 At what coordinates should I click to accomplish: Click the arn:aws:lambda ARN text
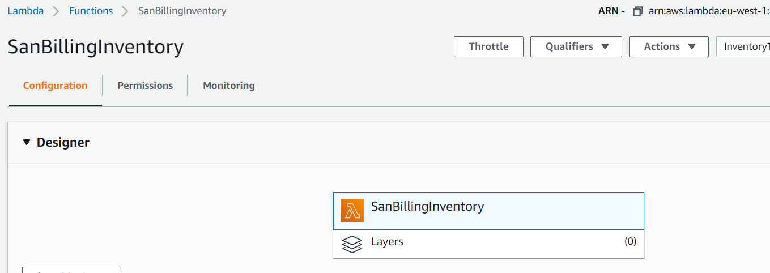708,11
